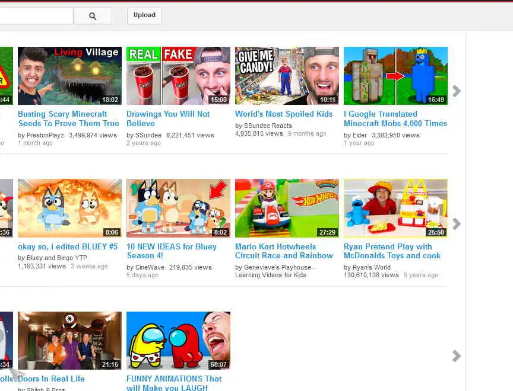Click the Upload button
Image resolution: width=513 pixels, height=391 pixels.
(144, 15)
